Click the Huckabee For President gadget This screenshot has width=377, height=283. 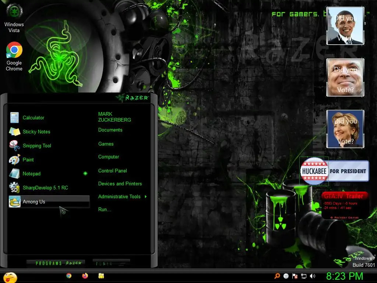pos(334,171)
